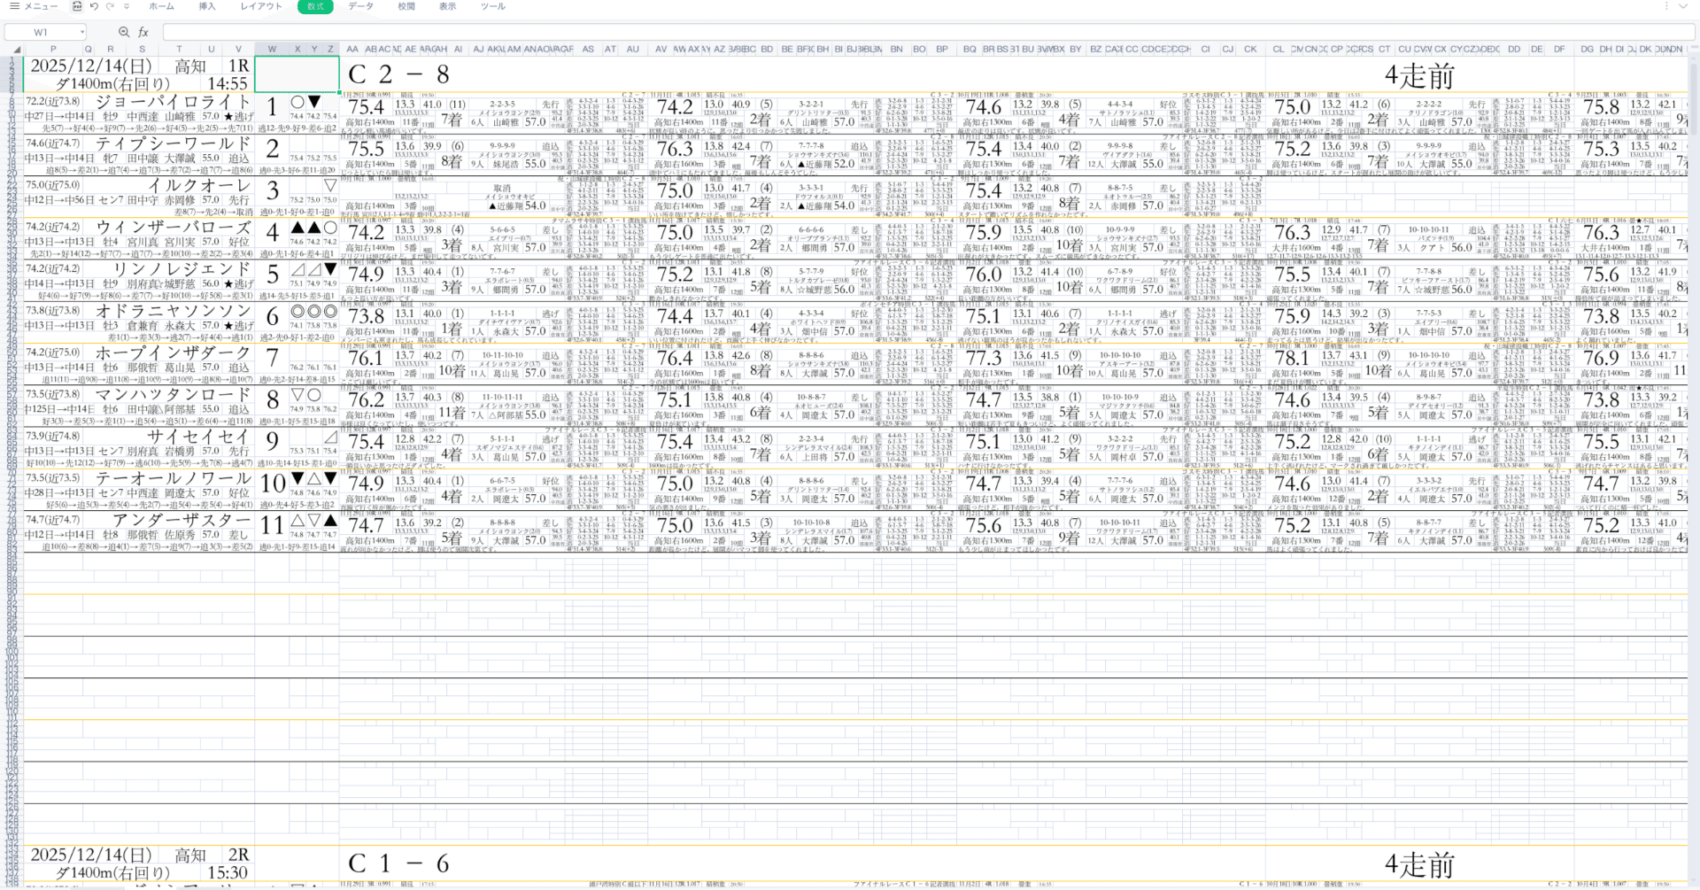Click the 75.0(近75.0) rating cell
Screen dimensions: 1700x890
(52, 185)
